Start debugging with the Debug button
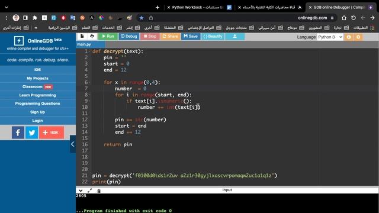Viewport: 379px width, 213px height. [x=129, y=36]
